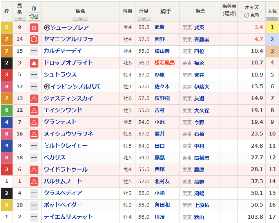The image size is (279, 223).
Task: Click the circle mark for ヤマニンアルリフラ
Action: coord(34,39)
